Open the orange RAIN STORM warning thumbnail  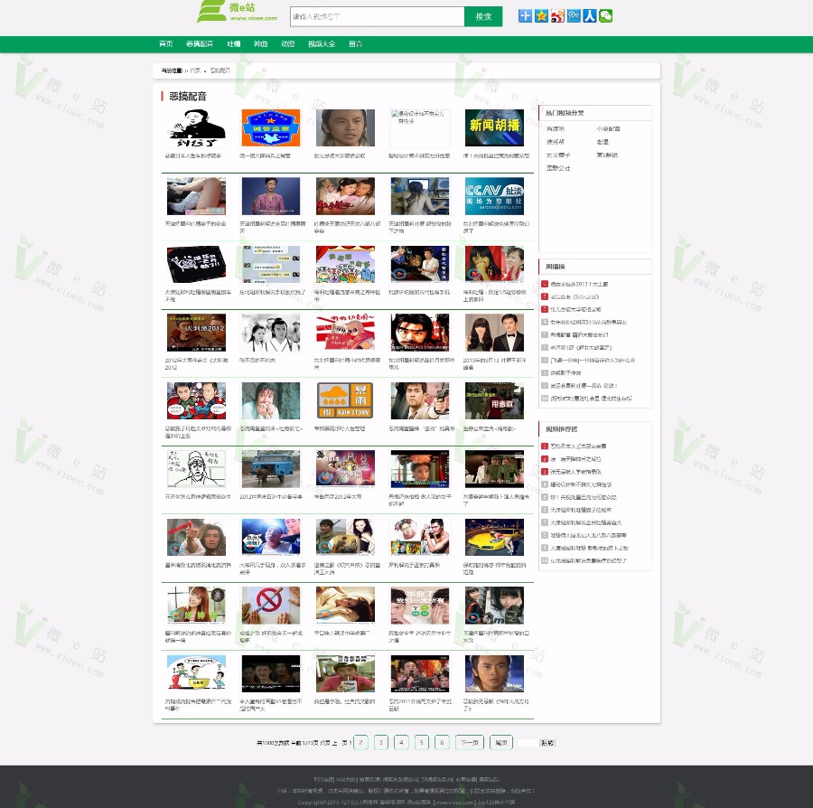345,400
